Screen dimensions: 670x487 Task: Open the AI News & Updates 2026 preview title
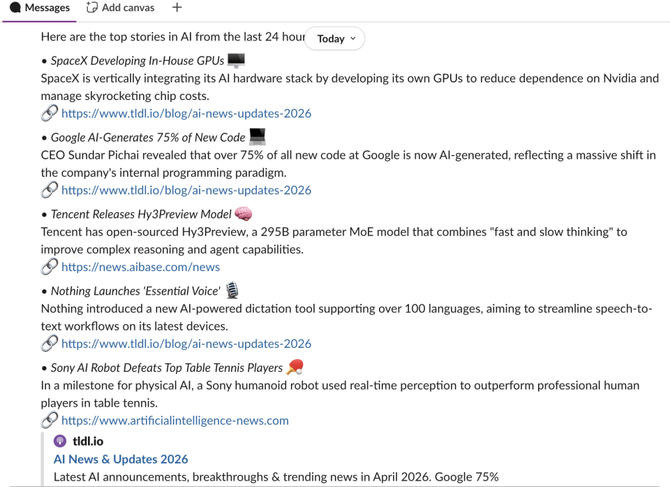click(x=121, y=459)
